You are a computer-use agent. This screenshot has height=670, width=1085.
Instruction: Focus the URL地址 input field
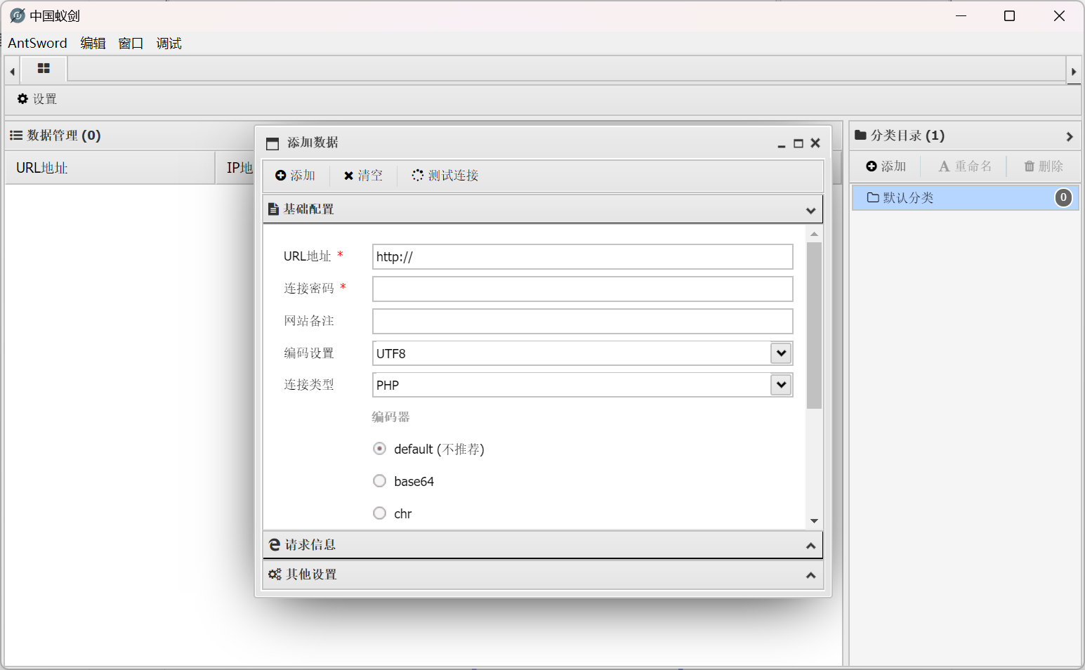[583, 256]
